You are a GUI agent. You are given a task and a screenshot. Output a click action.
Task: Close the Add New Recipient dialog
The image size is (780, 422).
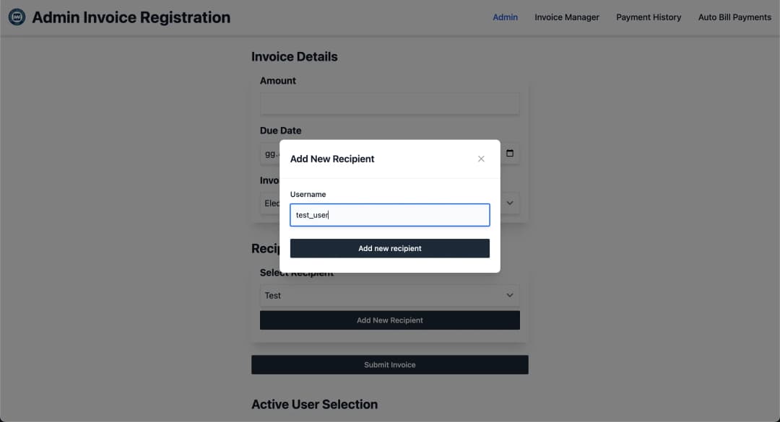coord(481,159)
